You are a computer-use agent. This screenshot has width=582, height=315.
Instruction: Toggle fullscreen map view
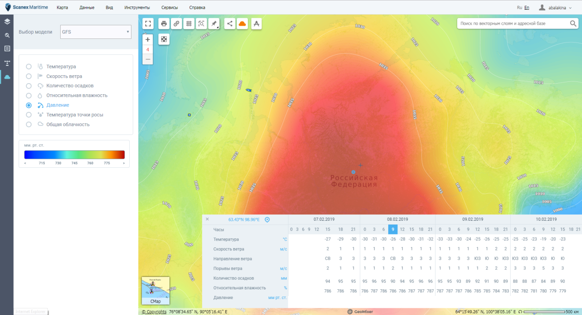coord(148,24)
